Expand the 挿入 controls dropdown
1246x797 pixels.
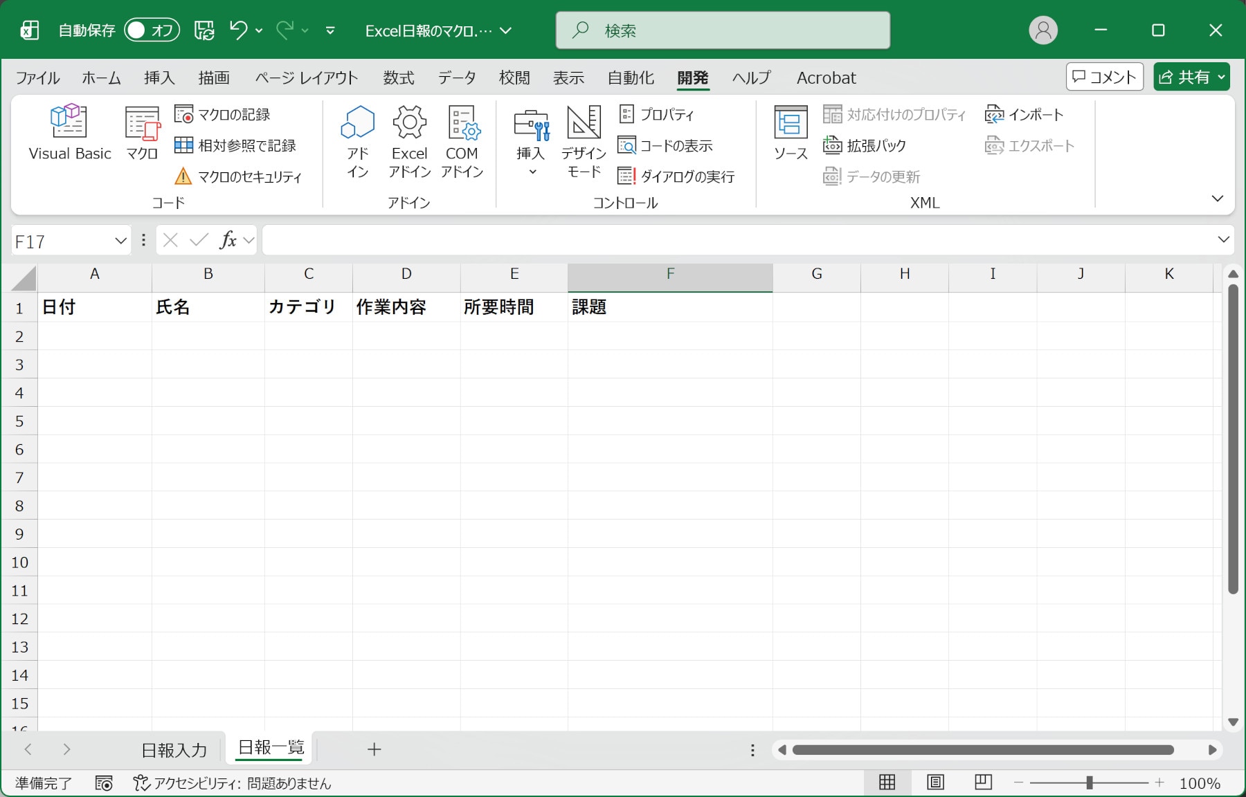pos(531,141)
